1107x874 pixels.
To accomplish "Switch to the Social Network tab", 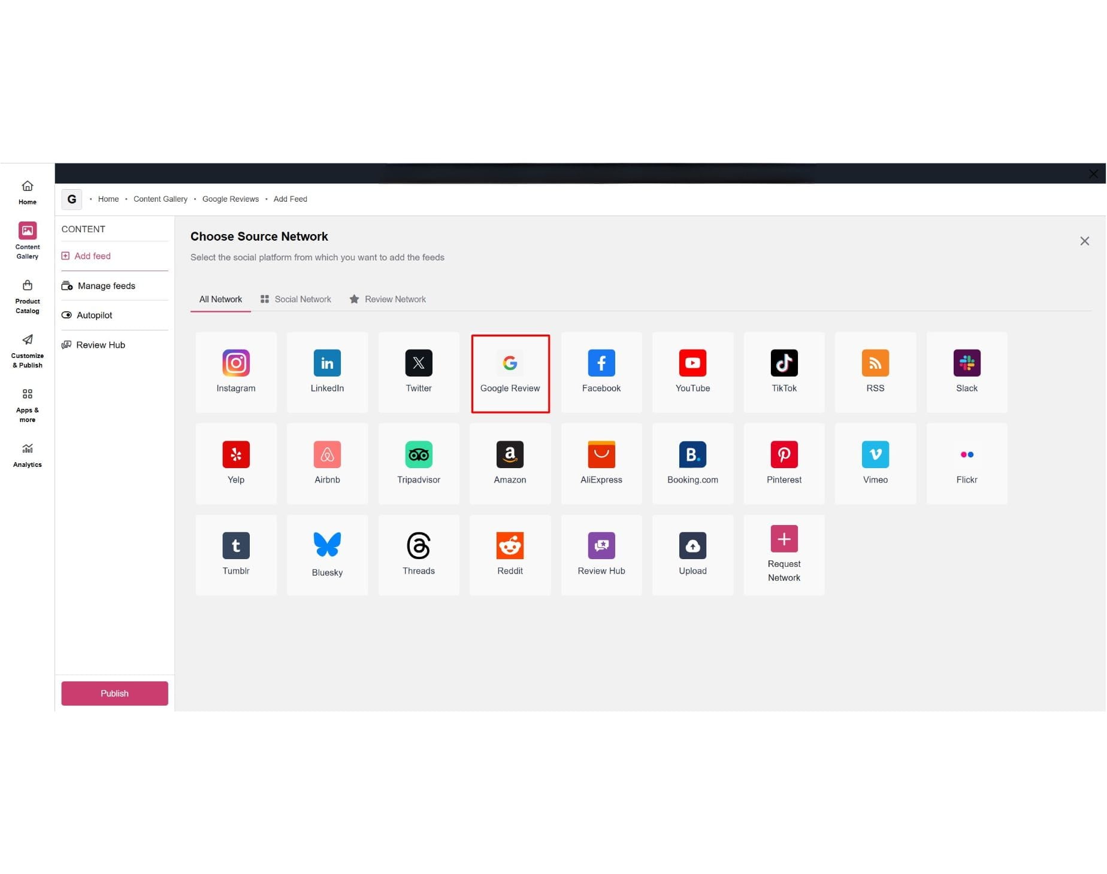I will pyautogui.click(x=296, y=299).
